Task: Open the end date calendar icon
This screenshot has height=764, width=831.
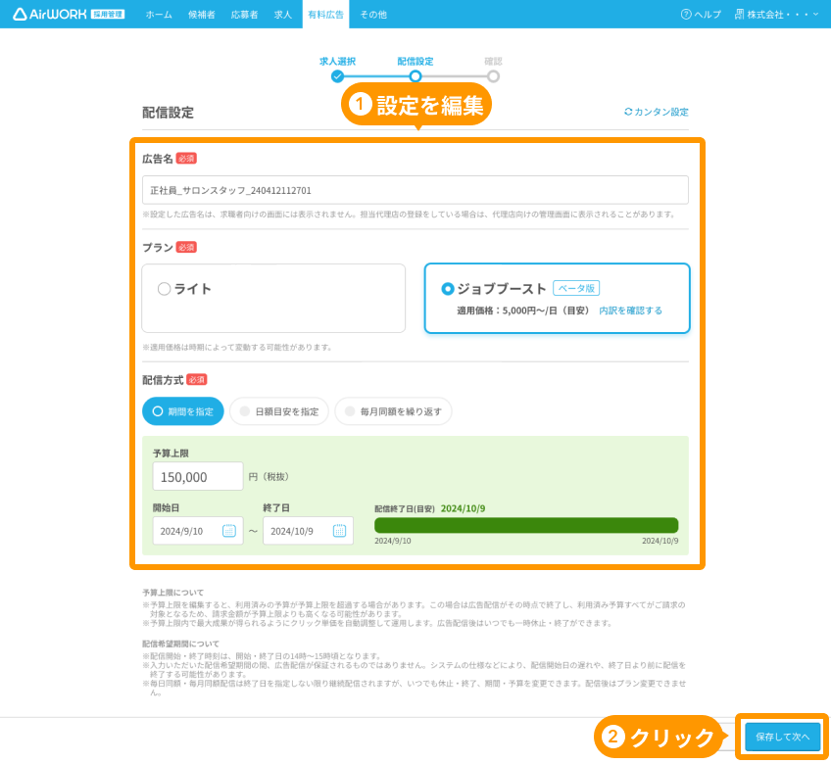Action: tap(339, 530)
